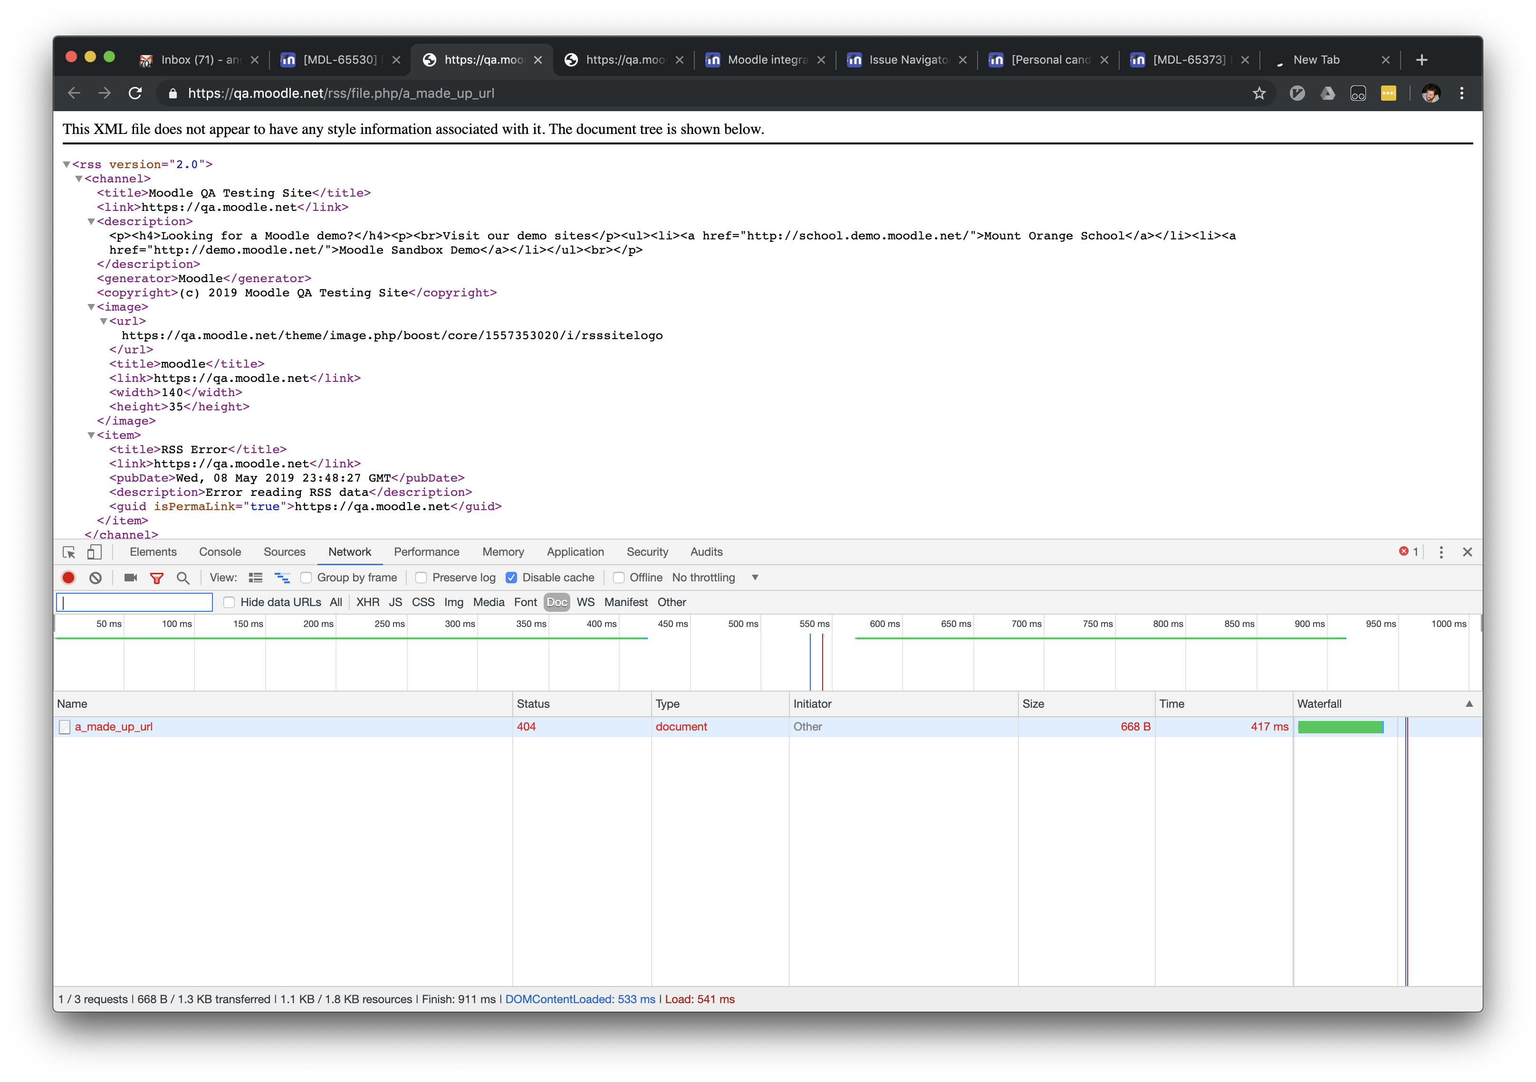Switch to the Elements DevTools tab
The image size is (1536, 1082).
pyautogui.click(x=153, y=552)
